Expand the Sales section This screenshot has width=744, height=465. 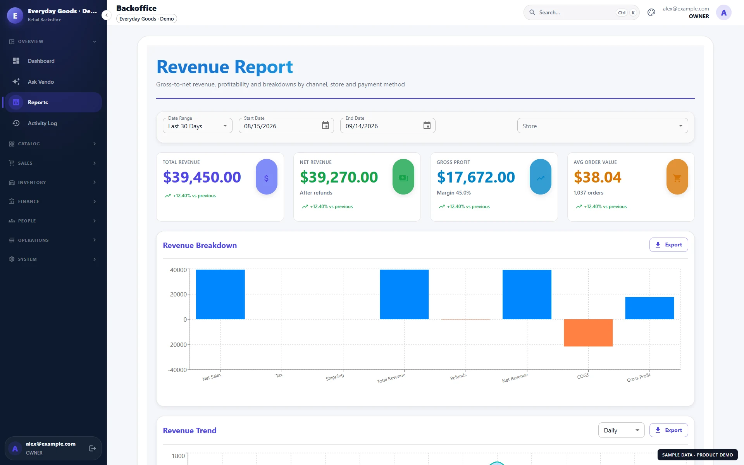point(53,163)
